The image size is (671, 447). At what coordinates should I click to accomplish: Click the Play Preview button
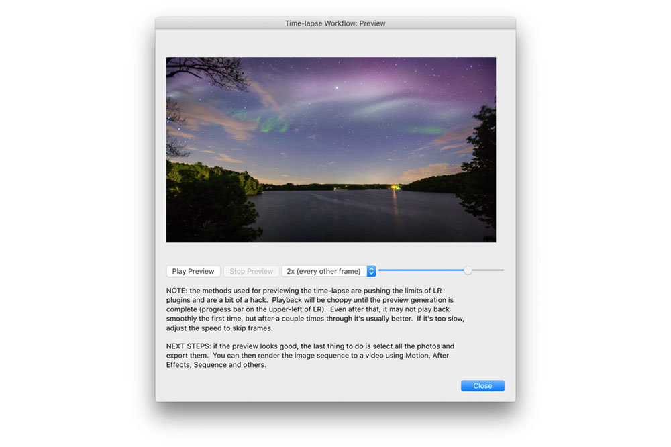click(193, 271)
